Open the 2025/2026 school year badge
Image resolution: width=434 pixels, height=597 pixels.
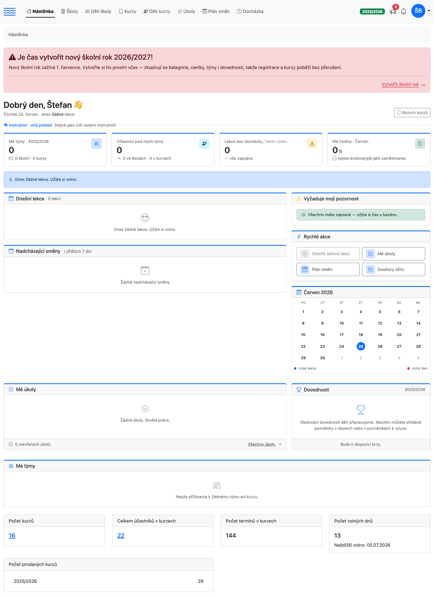tap(372, 11)
